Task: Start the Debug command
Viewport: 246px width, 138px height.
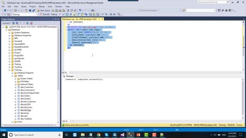Action: (54, 15)
